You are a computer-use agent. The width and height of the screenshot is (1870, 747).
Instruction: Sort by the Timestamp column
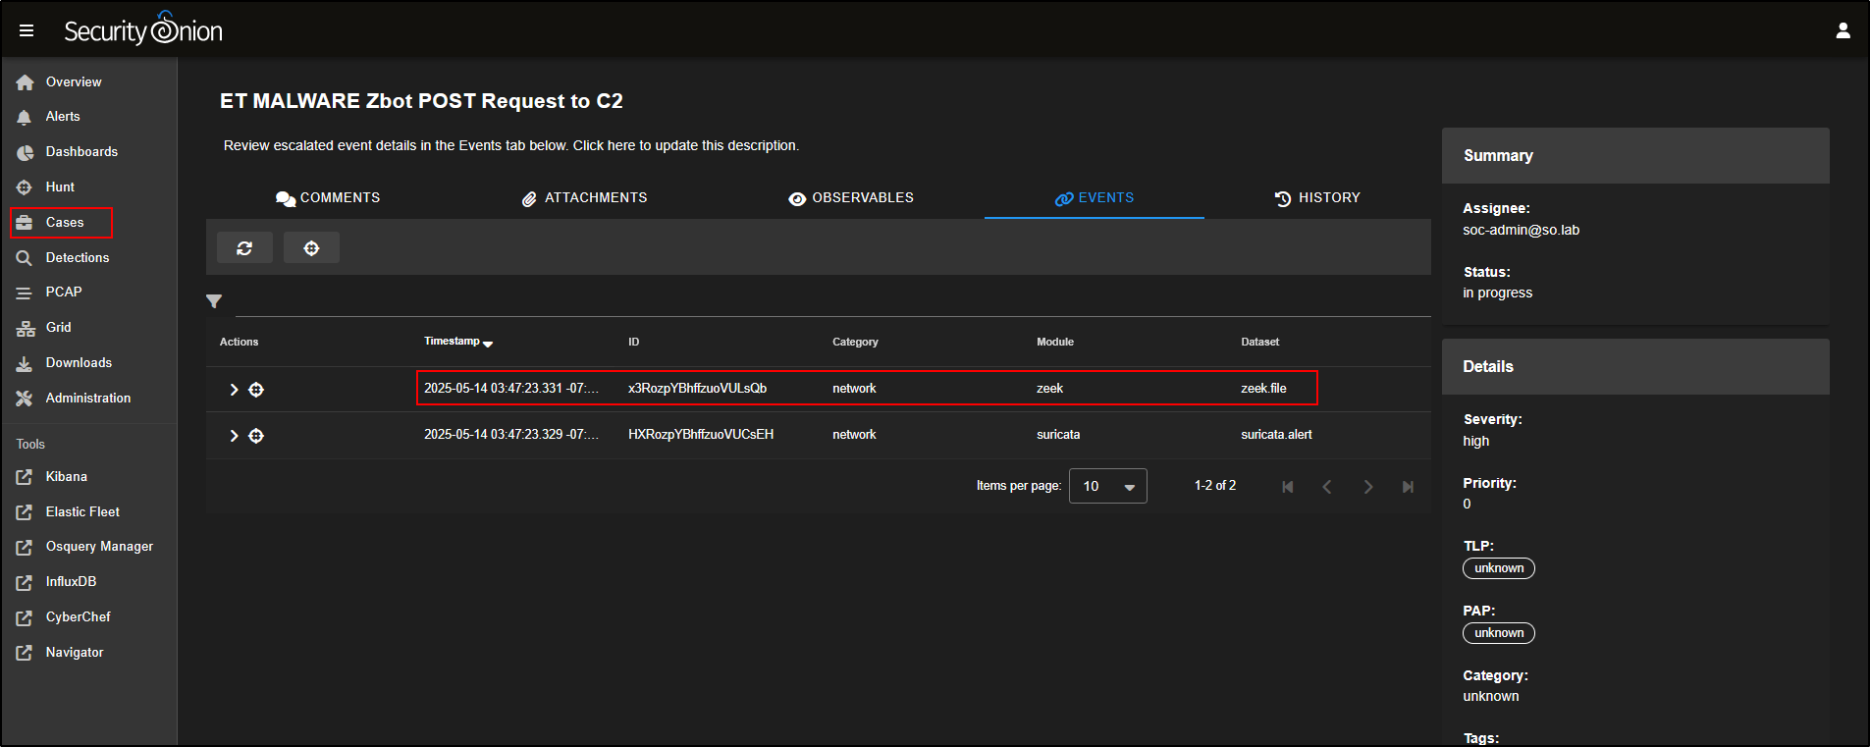(x=453, y=342)
